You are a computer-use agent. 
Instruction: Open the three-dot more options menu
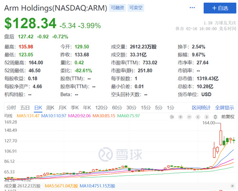(x=192, y=8)
